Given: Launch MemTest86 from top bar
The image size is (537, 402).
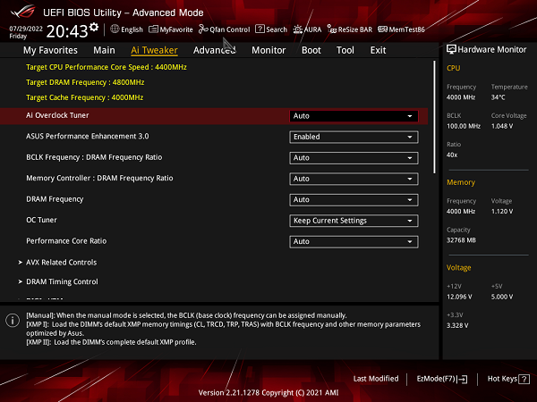Looking at the screenshot, I should coord(401,29).
